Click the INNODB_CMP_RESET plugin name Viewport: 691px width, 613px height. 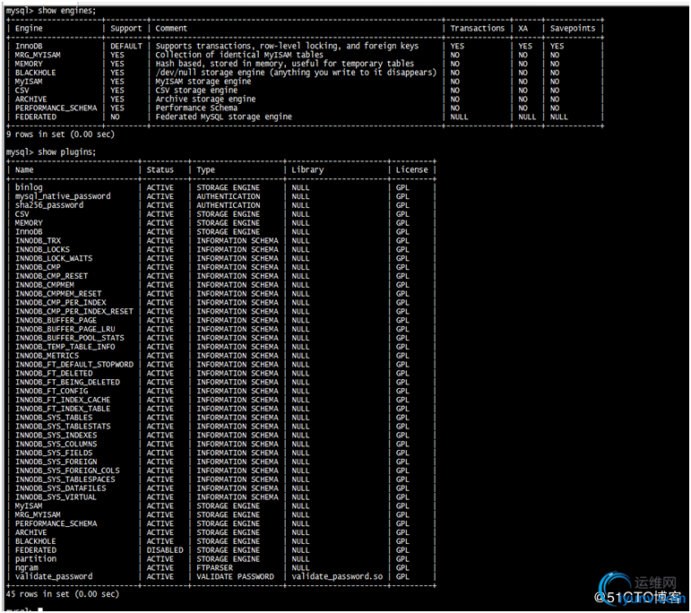click(52, 276)
